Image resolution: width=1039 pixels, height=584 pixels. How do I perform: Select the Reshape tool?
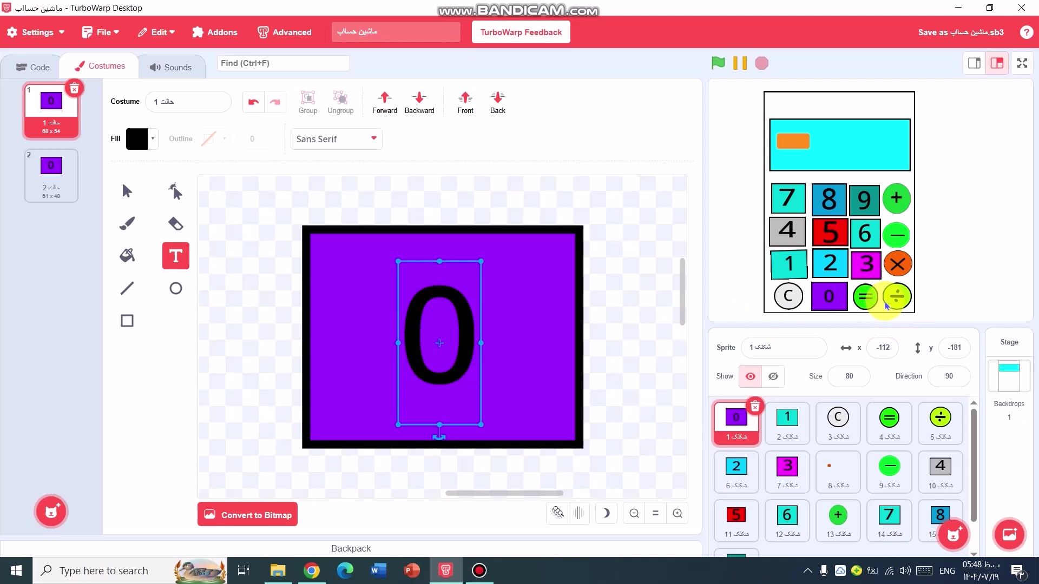click(x=175, y=191)
